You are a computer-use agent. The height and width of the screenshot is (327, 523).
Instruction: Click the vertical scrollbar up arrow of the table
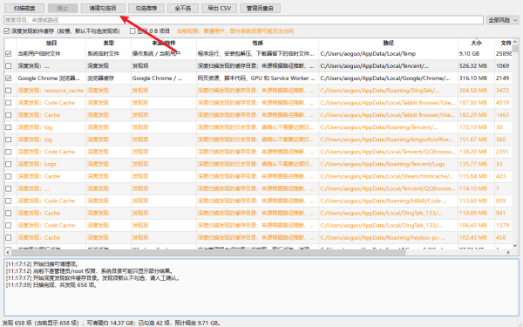click(515, 41)
